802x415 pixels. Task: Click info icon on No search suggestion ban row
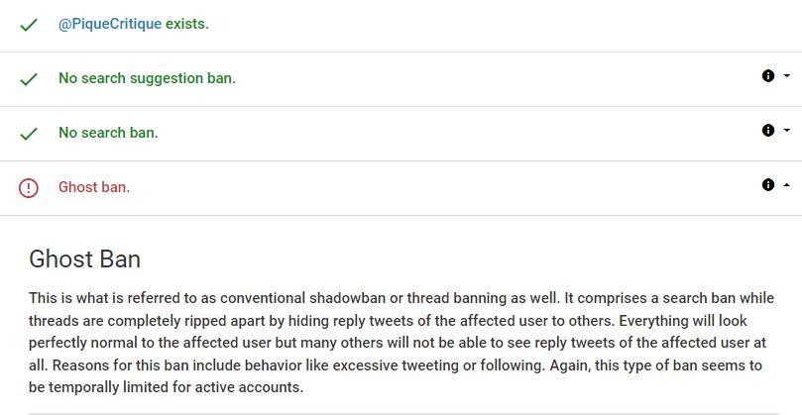click(x=768, y=75)
